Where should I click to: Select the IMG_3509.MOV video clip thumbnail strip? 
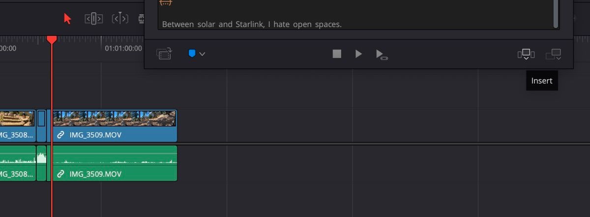114,118
